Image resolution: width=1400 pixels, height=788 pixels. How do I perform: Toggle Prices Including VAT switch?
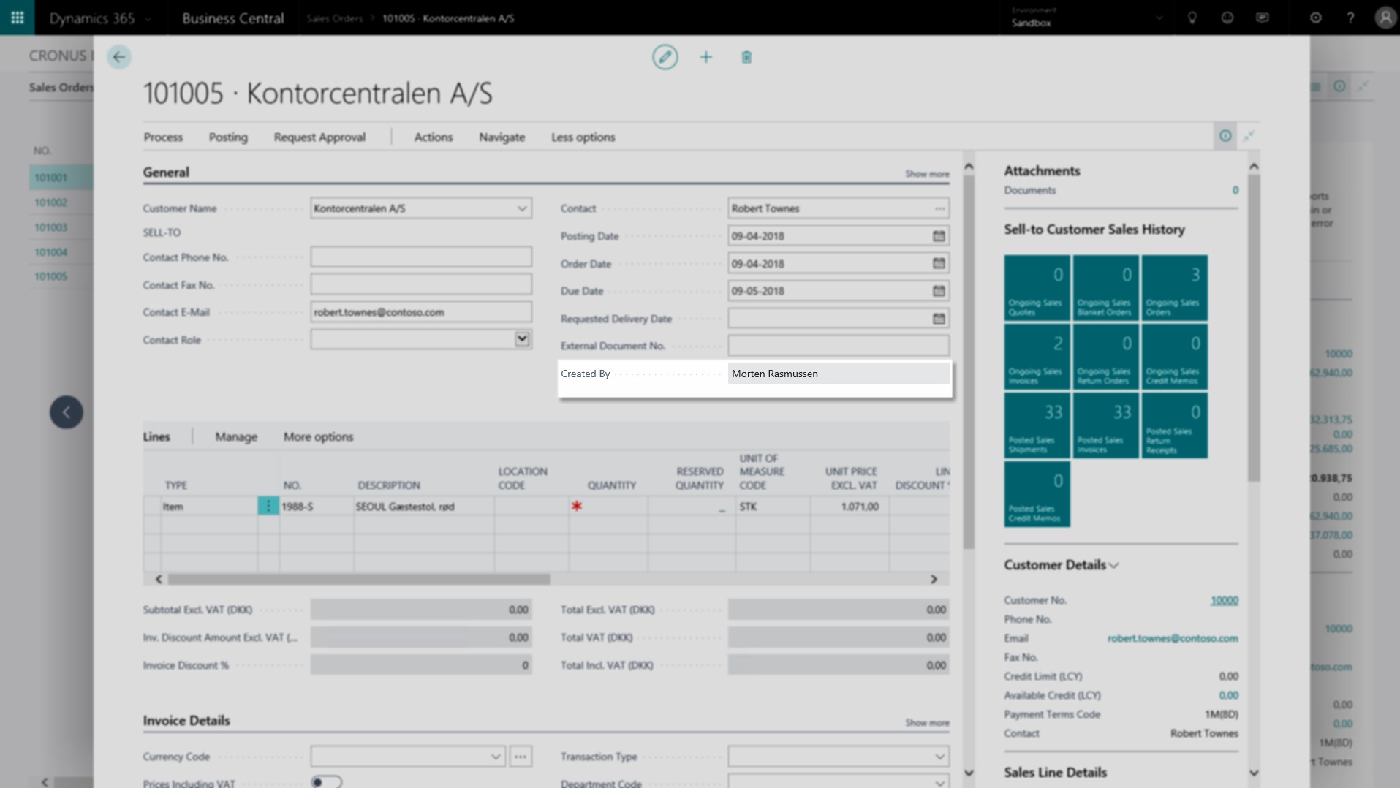[326, 782]
